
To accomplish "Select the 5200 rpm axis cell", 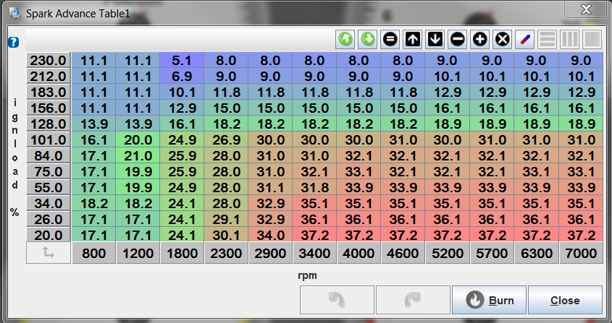I will [448, 253].
